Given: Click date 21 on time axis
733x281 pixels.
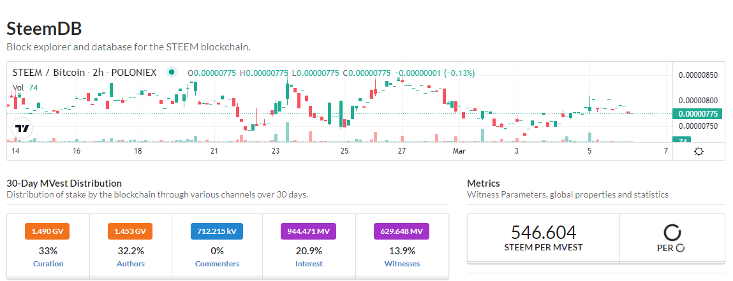Looking at the screenshot, I should pyautogui.click(x=214, y=151).
